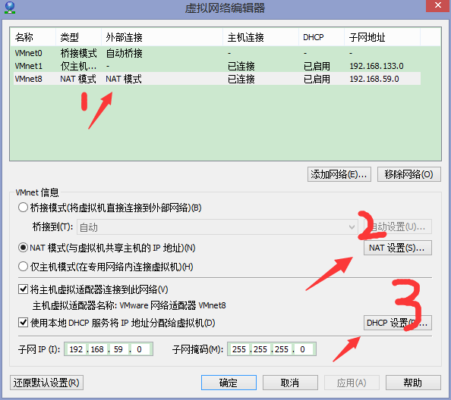Select the NAT 模式 radio button

tap(23, 248)
